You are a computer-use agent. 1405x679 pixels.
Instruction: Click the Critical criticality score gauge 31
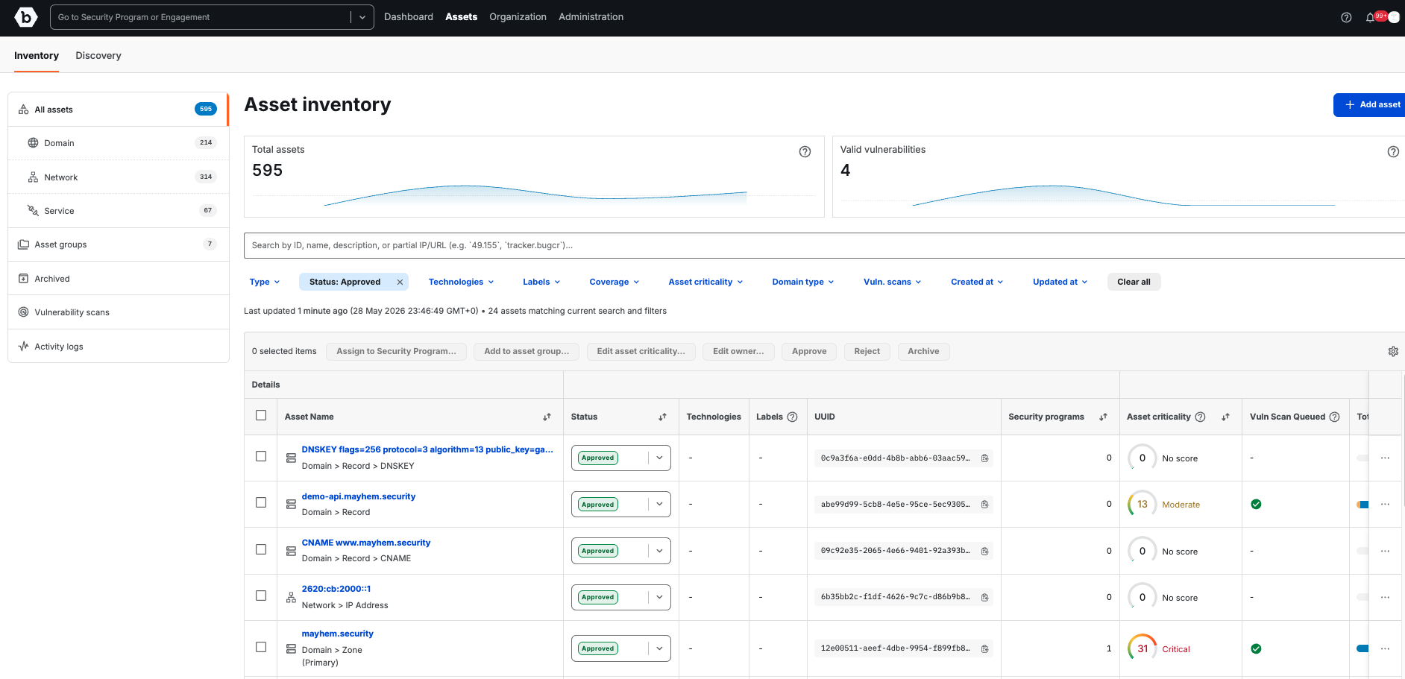(x=1142, y=648)
